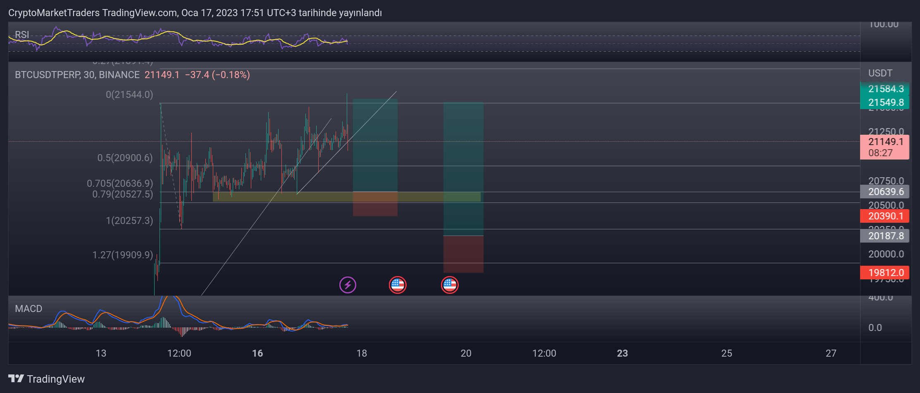Click the 1(20257.3) Fibonacci level label
The image size is (920, 393).
tap(129, 221)
